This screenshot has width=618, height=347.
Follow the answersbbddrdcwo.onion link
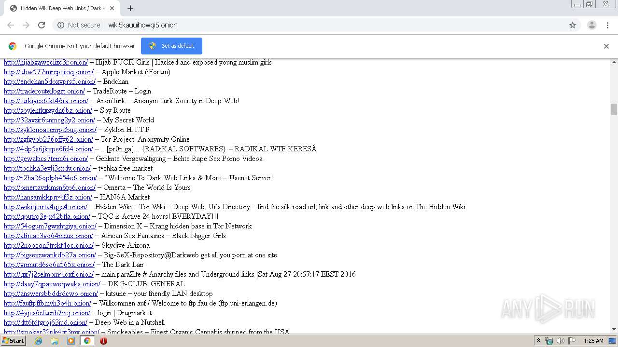coord(51,294)
